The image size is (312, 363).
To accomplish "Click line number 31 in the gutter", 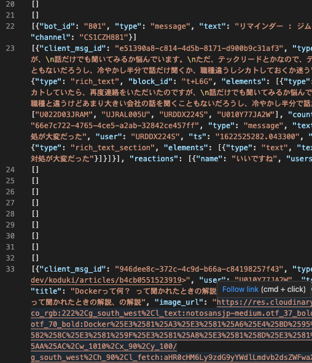I will 10,247.
